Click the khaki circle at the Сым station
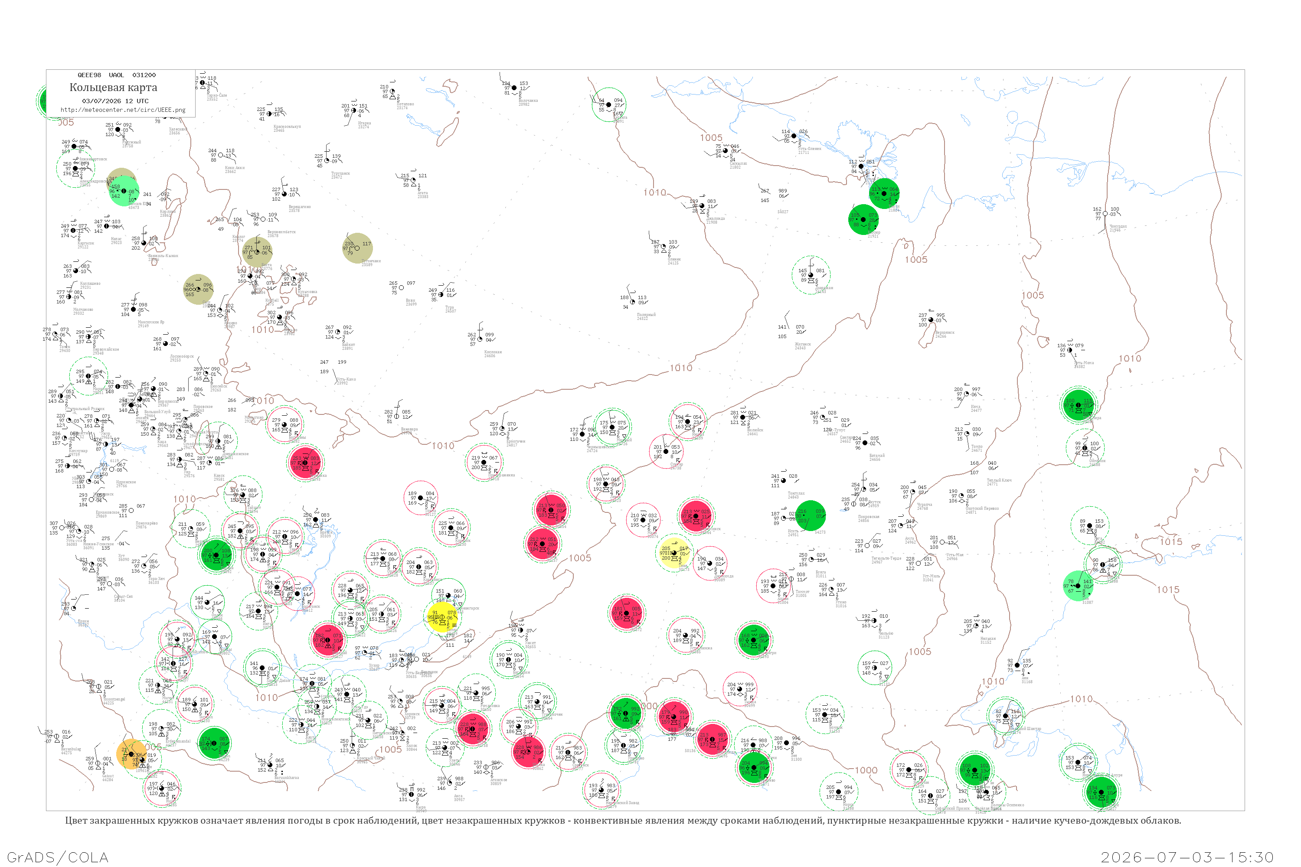 click(x=198, y=289)
